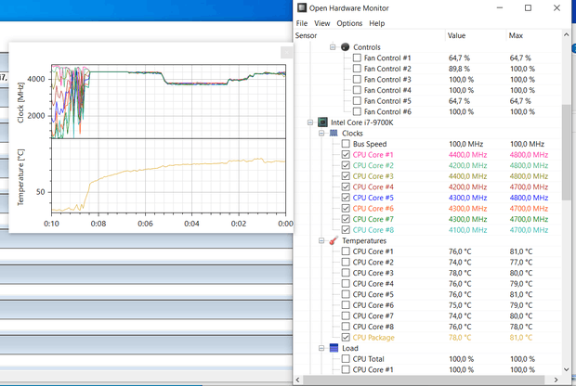Click the Load category icon
The image size is (576, 386).
[334, 348]
